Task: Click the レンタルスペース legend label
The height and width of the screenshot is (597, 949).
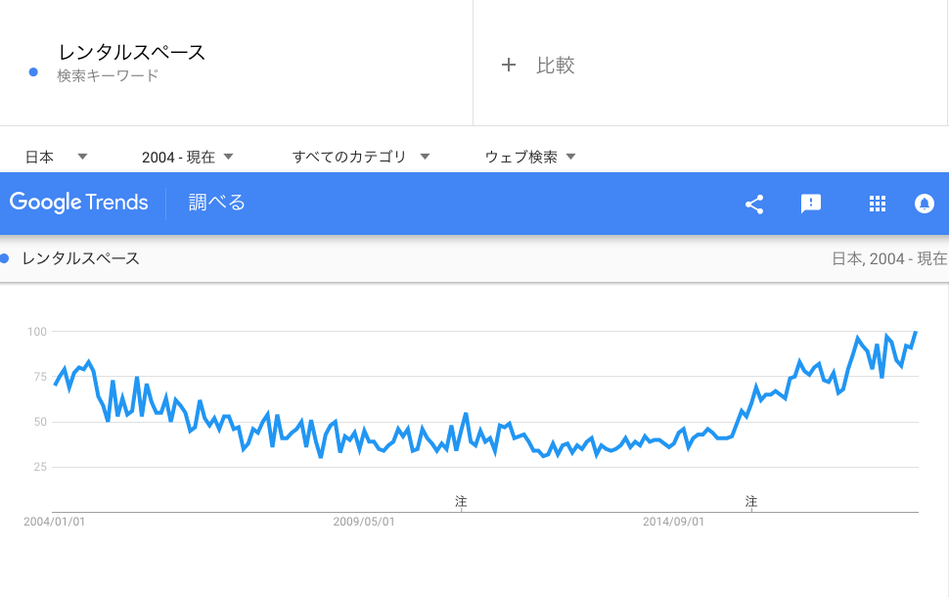Action: [x=80, y=258]
